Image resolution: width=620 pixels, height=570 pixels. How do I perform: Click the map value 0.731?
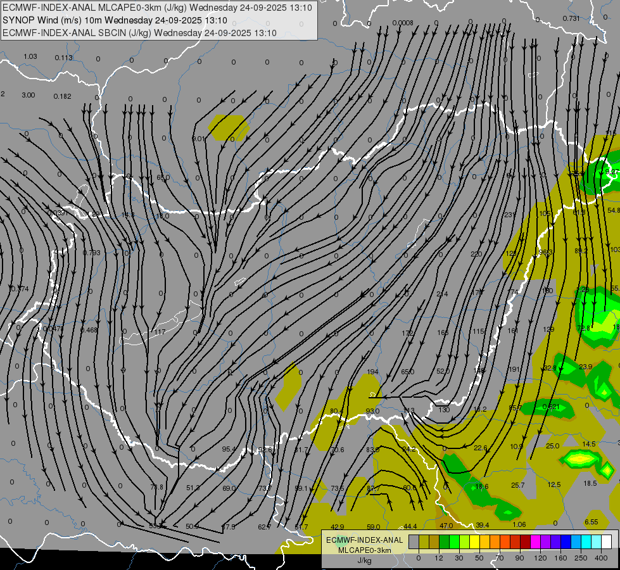click(x=571, y=18)
